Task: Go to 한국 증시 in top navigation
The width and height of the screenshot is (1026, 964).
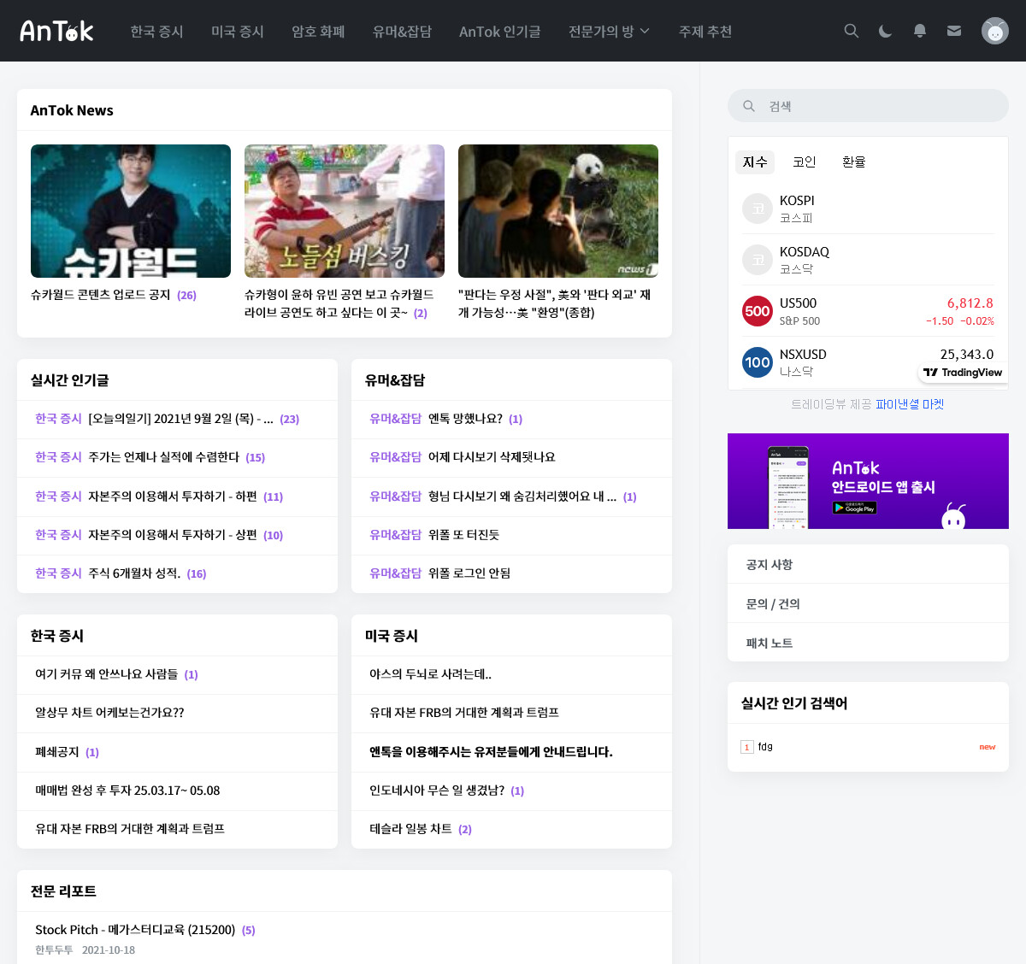Action: [156, 32]
